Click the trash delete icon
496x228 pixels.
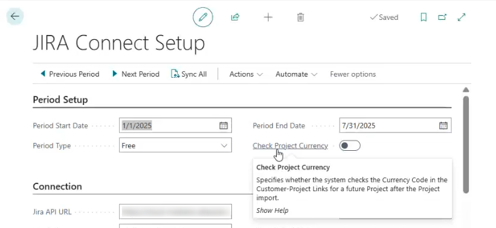[300, 17]
